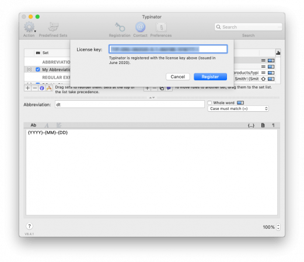Cancel the registration dialog

click(178, 77)
